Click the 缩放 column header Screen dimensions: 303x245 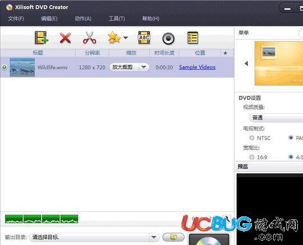(x=129, y=53)
